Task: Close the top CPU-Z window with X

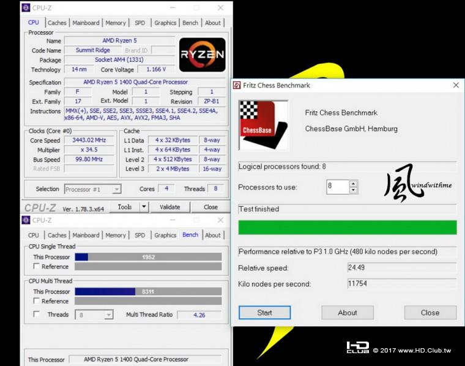Action: pos(220,8)
